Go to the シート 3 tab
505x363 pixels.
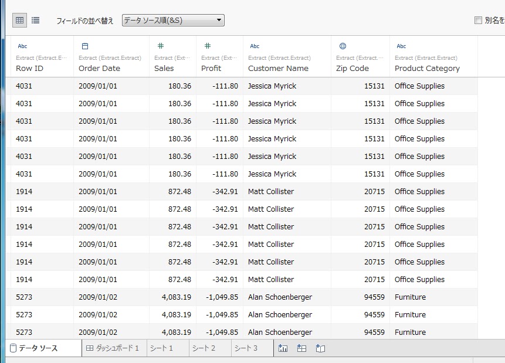[246, 348]
